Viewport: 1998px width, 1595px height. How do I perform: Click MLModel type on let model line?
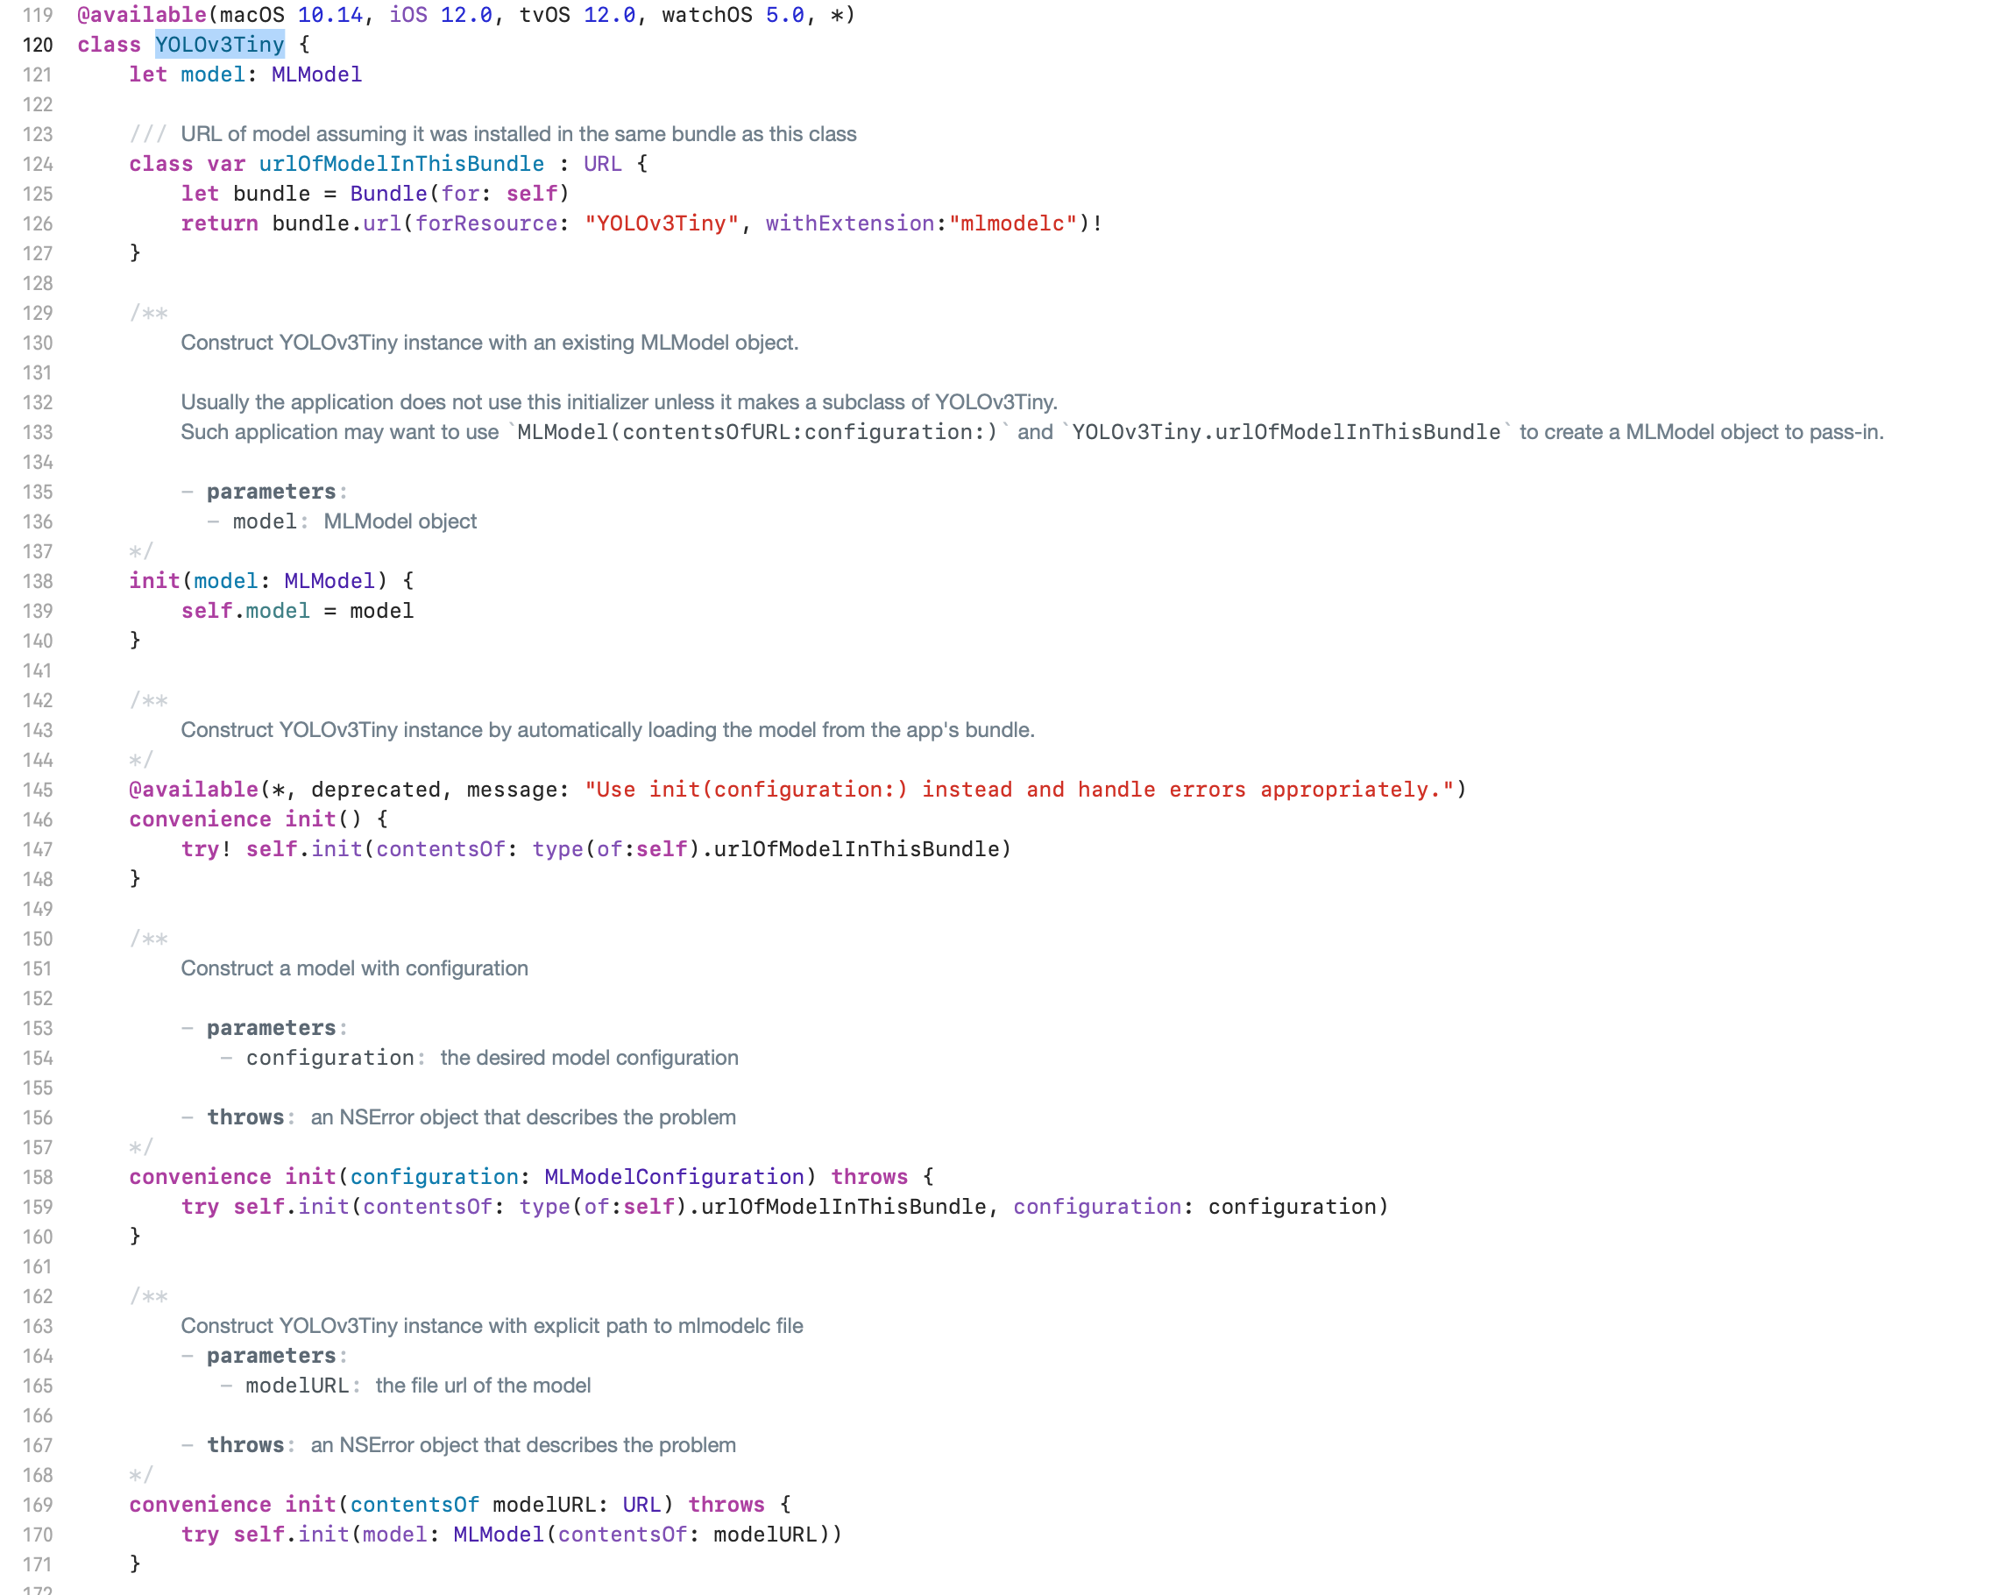[x=316, y=74]
